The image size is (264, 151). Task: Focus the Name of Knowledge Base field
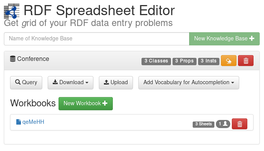pyautogui.click(x=97, y=39)
